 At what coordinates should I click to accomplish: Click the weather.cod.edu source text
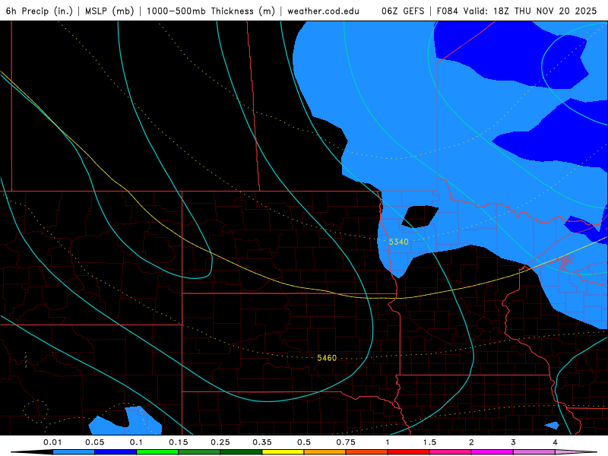[x=323, y=11]
